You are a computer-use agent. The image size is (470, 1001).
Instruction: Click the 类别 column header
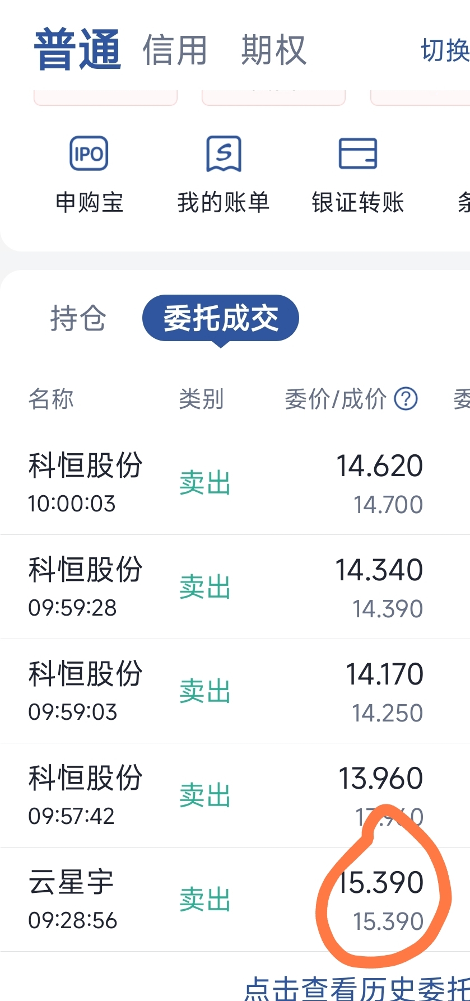click(x=201, y=399)
